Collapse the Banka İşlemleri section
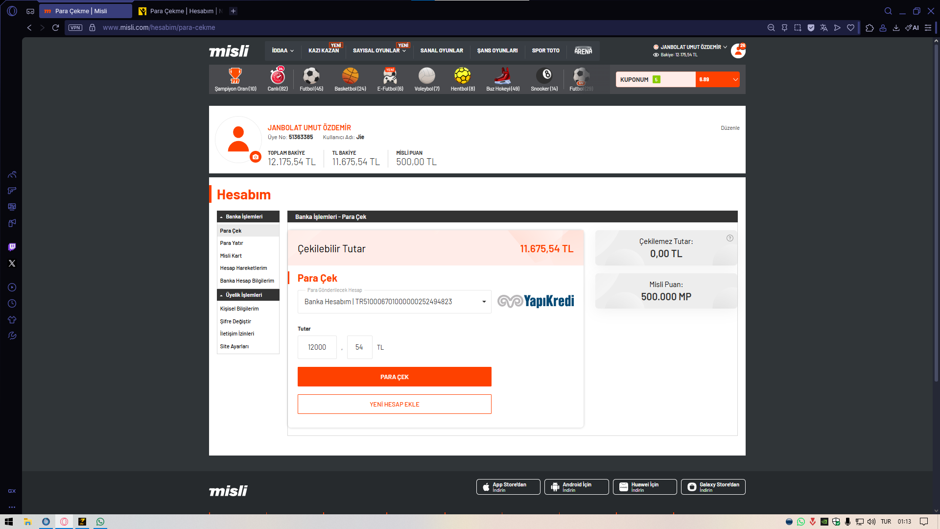 coord(248,216)
